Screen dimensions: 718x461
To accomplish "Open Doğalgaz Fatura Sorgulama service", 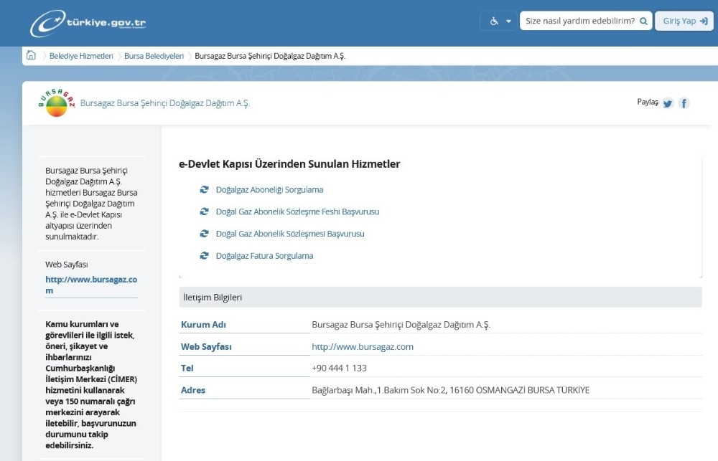I will pyautogui.click(x=264, y=256).
